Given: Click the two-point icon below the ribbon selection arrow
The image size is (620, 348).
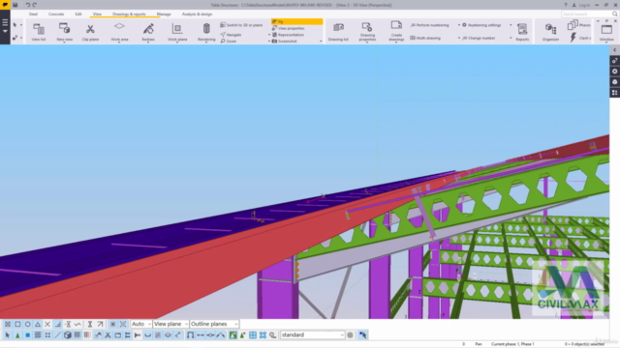Looking at the screenshot, I should pos(15,38).
